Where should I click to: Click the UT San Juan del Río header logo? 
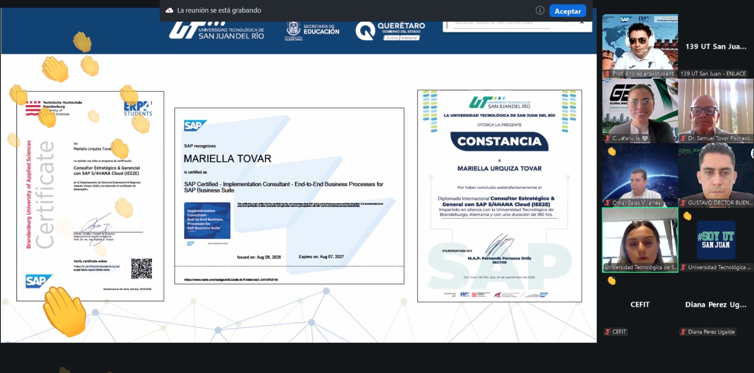tap(217, 30)
